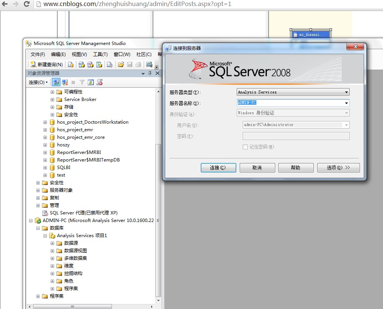This screenshot has width=383, height=309.
Task: Expand the ReportServer$MRBI database node
Action: (x=45, y=153)
